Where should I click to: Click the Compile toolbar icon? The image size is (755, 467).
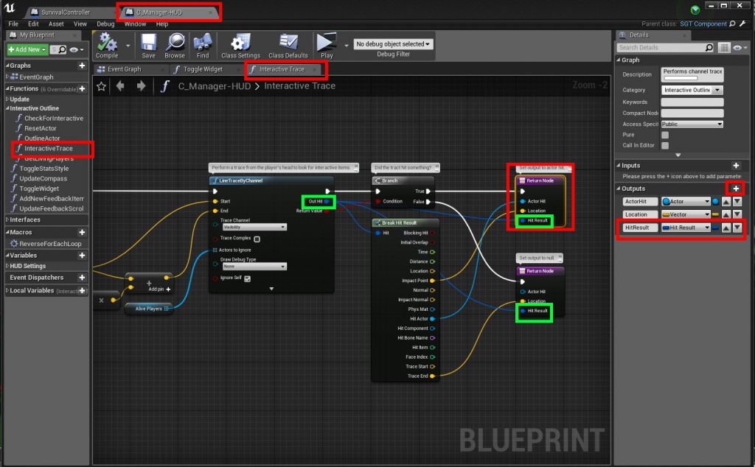[x=107, y=43]
